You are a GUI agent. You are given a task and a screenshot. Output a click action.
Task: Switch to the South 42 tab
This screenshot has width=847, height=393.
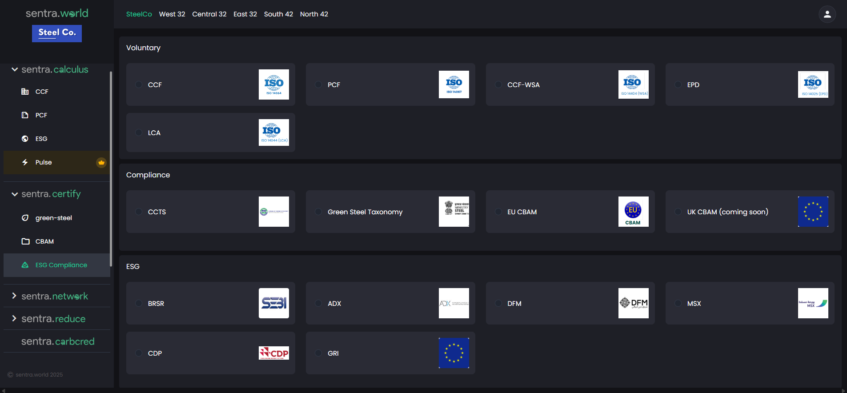[x=278, y=14]
